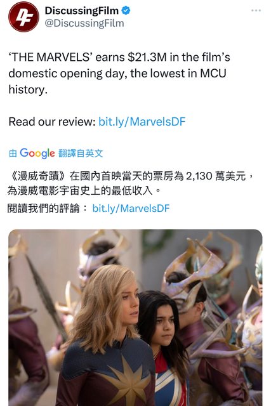Viewport: 271px width, 406px height.
Task: Open the DiscussingFilm profile avatar
Action: pyautogui.click(x=23, y=16)
